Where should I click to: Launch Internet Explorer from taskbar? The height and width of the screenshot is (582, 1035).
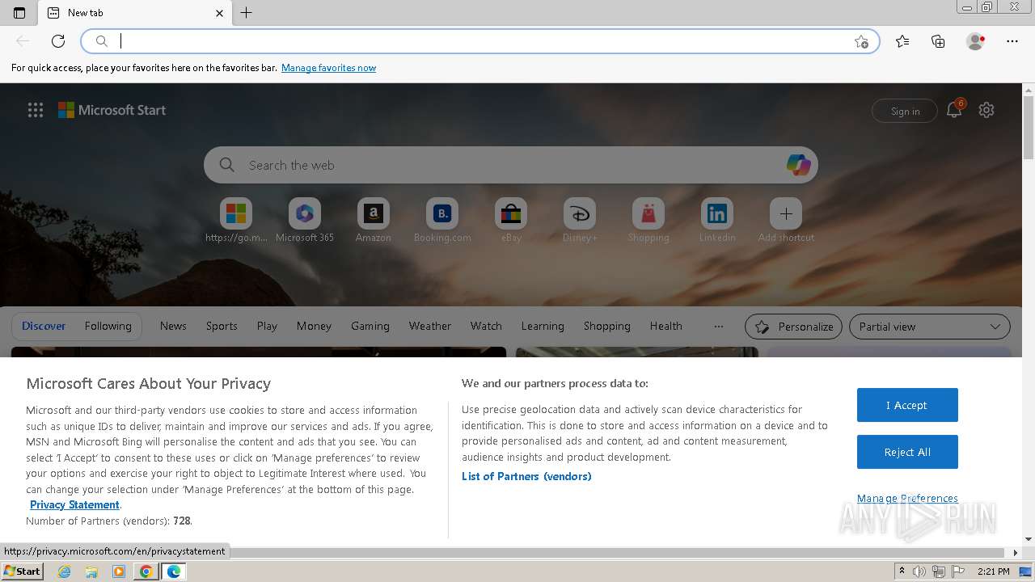click(65, 571)
